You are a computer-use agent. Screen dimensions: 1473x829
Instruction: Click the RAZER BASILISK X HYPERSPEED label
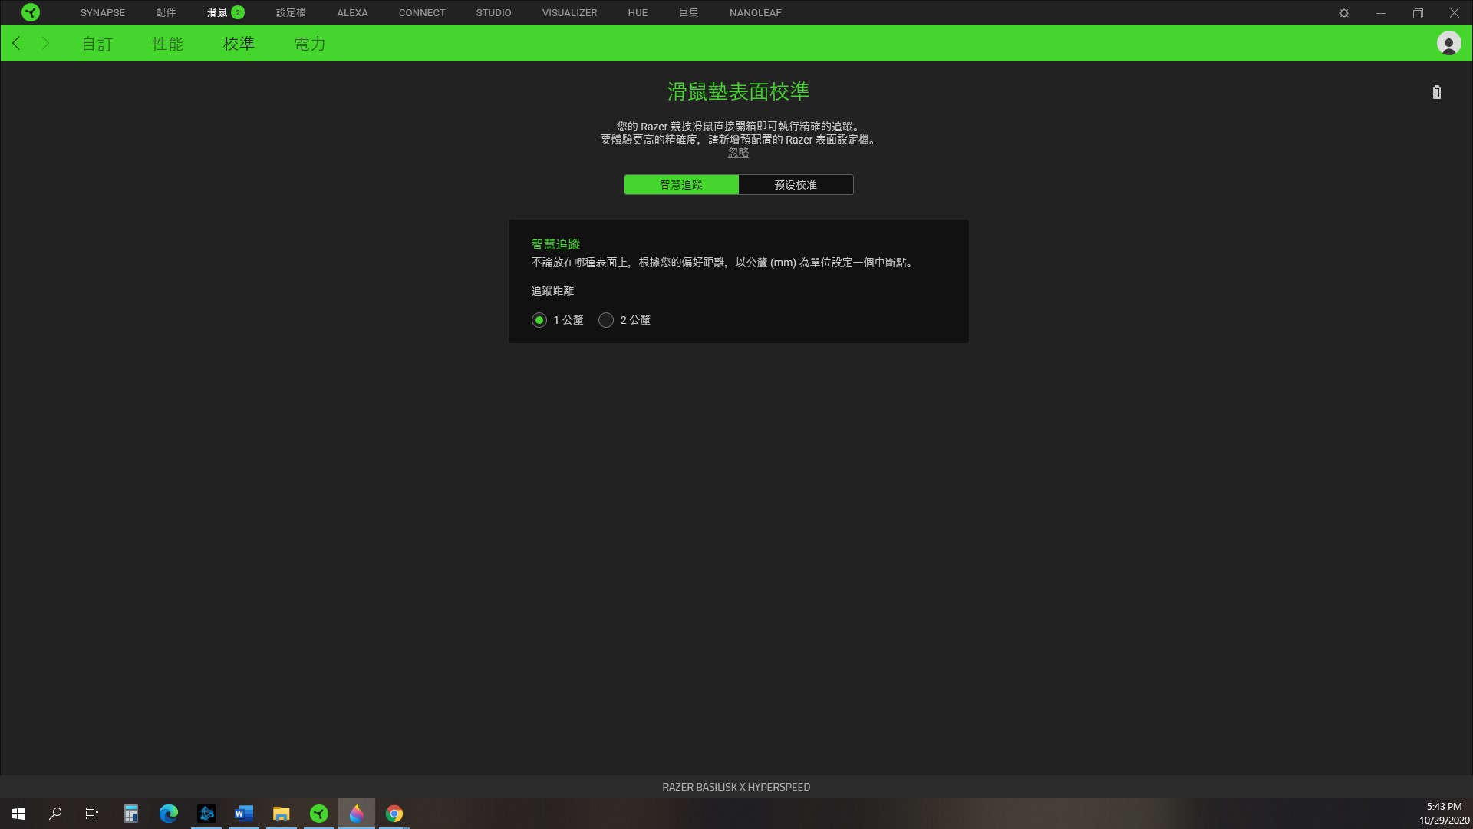(x=736, y=787)
